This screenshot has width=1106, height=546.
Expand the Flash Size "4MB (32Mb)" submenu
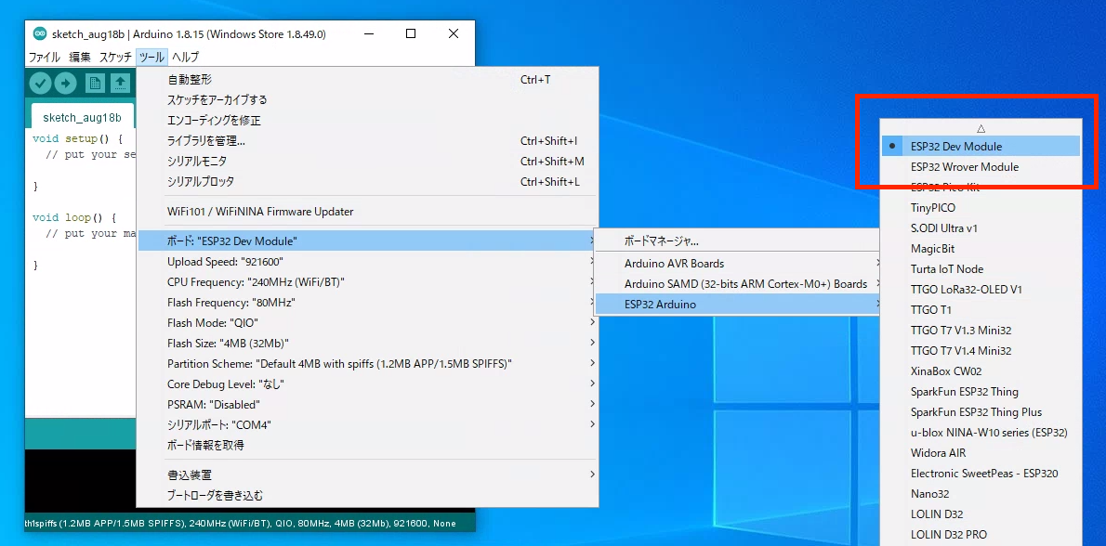(x=367, y=343)
